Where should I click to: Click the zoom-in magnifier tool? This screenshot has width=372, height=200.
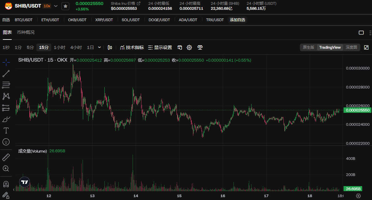(x=6, y=168)
